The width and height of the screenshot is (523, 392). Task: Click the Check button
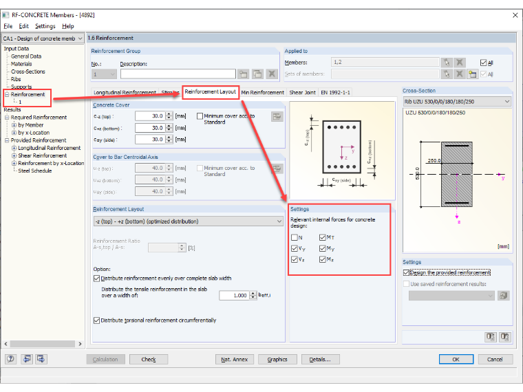(149, 359)
